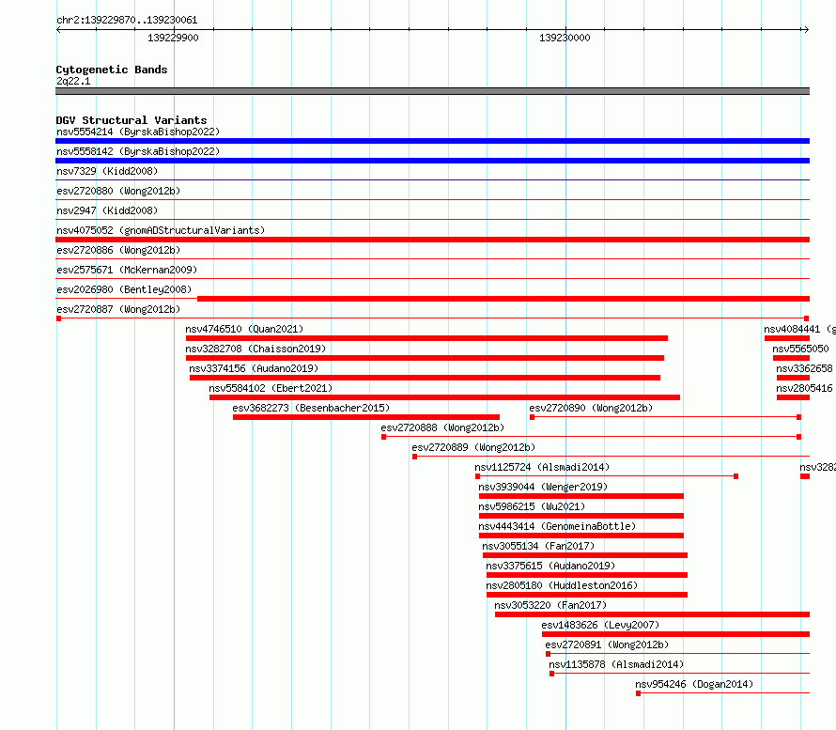Click the nsv4084441 label at right edge
This screenshot has width=836, height=730.
point(799,329)
